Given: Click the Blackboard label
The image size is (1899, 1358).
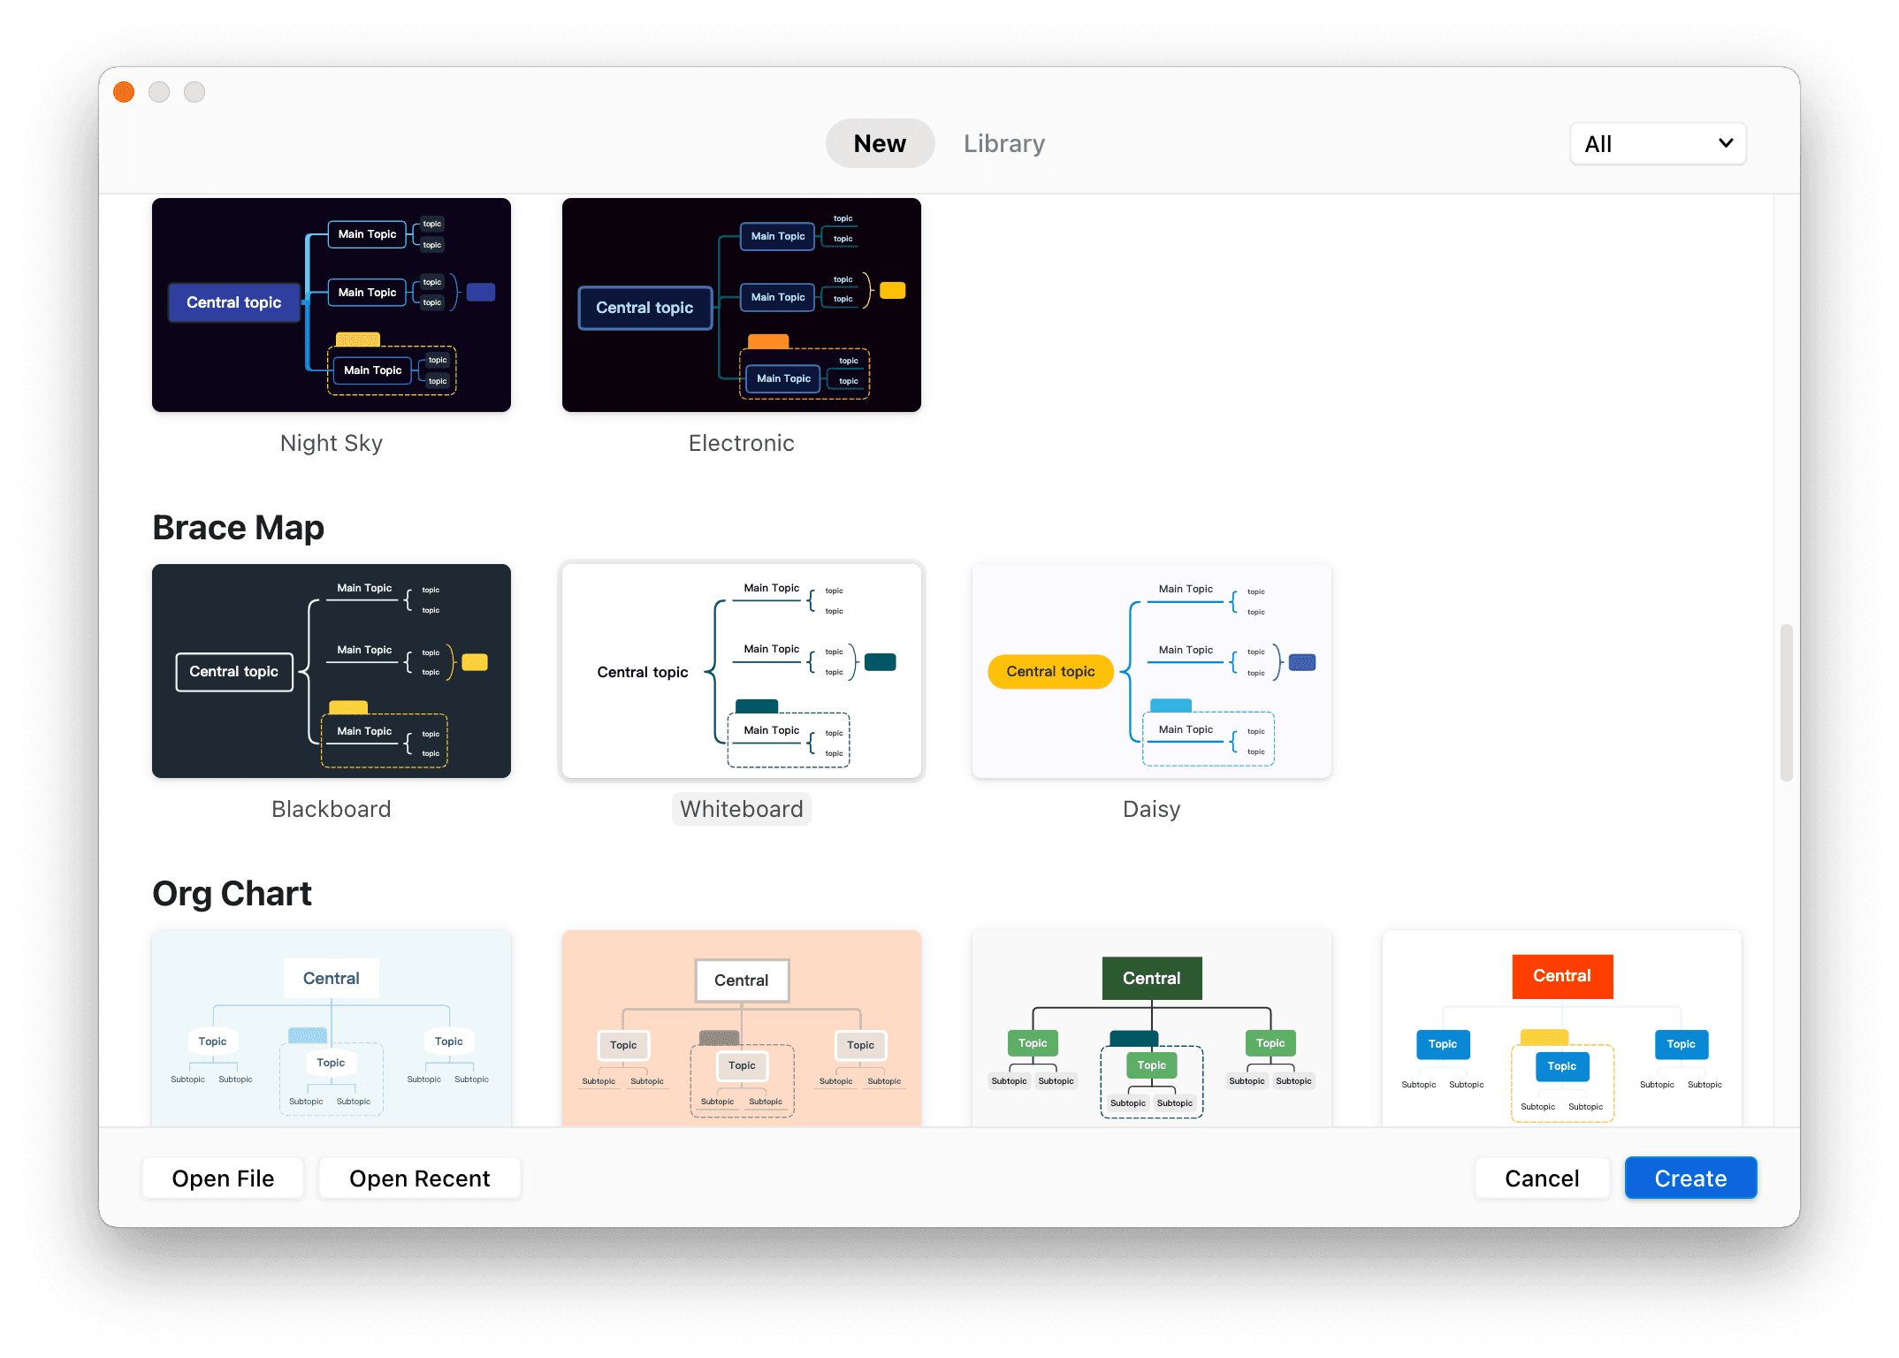Looking at the screenshot, I should (332, 809).
